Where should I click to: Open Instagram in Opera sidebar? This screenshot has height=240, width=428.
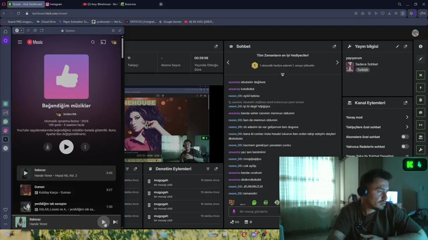click(5, 131)
